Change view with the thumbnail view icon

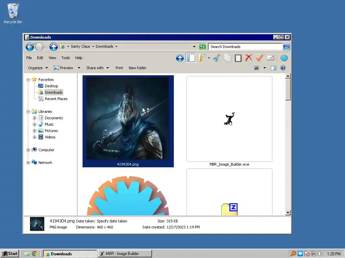tap(256, 68)
